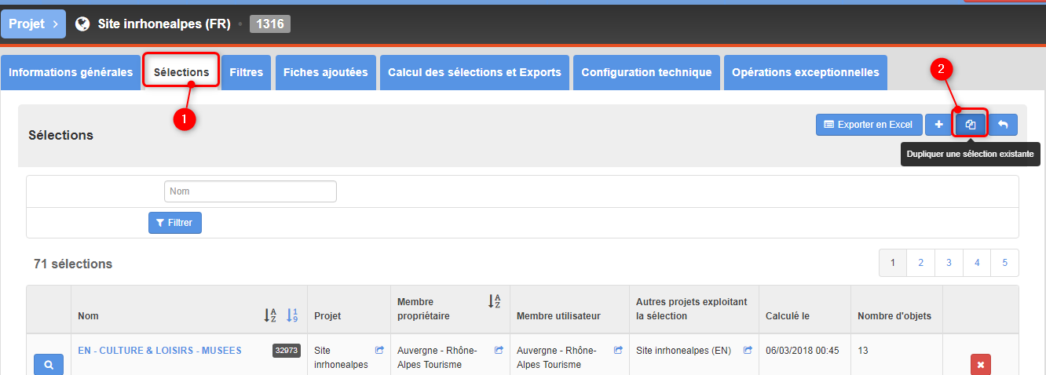This screenshot has width=1046, height=375.
Task: Click the object count 13 cell
Action: coord(863,351)
